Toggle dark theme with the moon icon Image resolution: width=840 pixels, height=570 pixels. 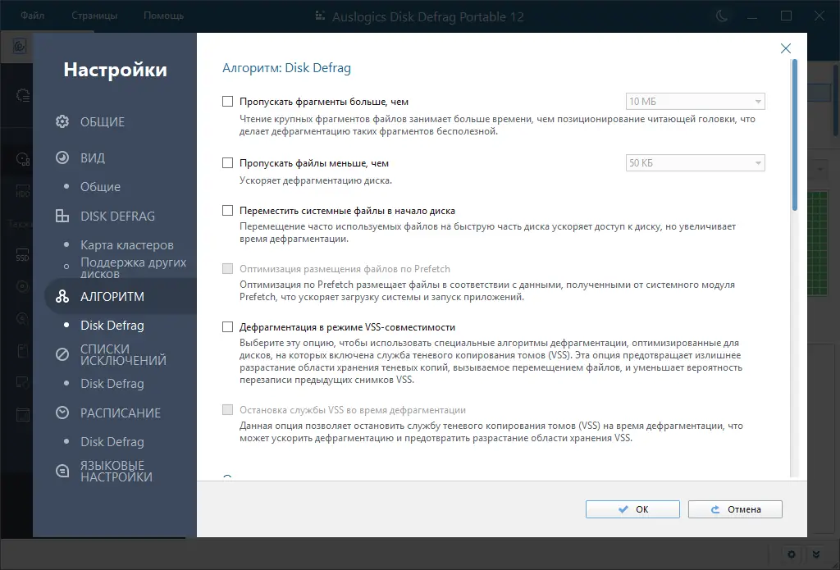(721, 15)
